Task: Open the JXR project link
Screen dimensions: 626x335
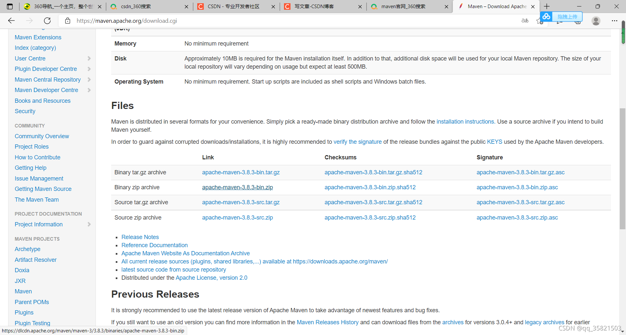Action: coord(20,281)
